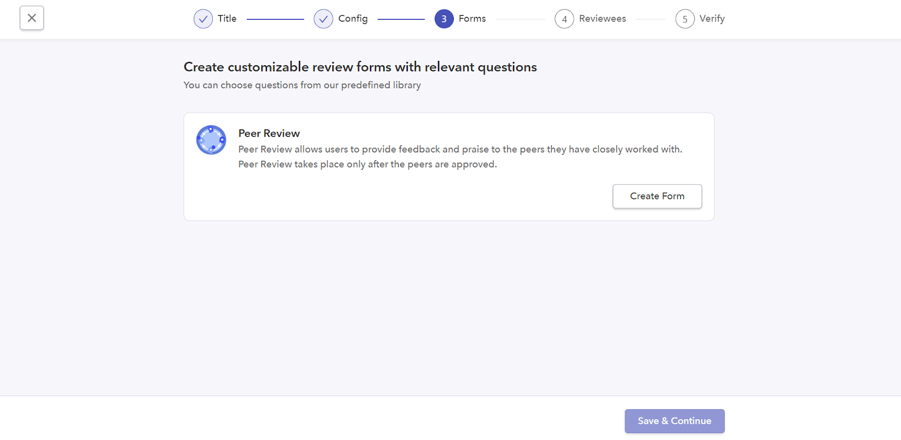Viewport: 901px width, 440px height.
Task: Select the step 4 Reviewees circle
Action: [x=564, y=19]
